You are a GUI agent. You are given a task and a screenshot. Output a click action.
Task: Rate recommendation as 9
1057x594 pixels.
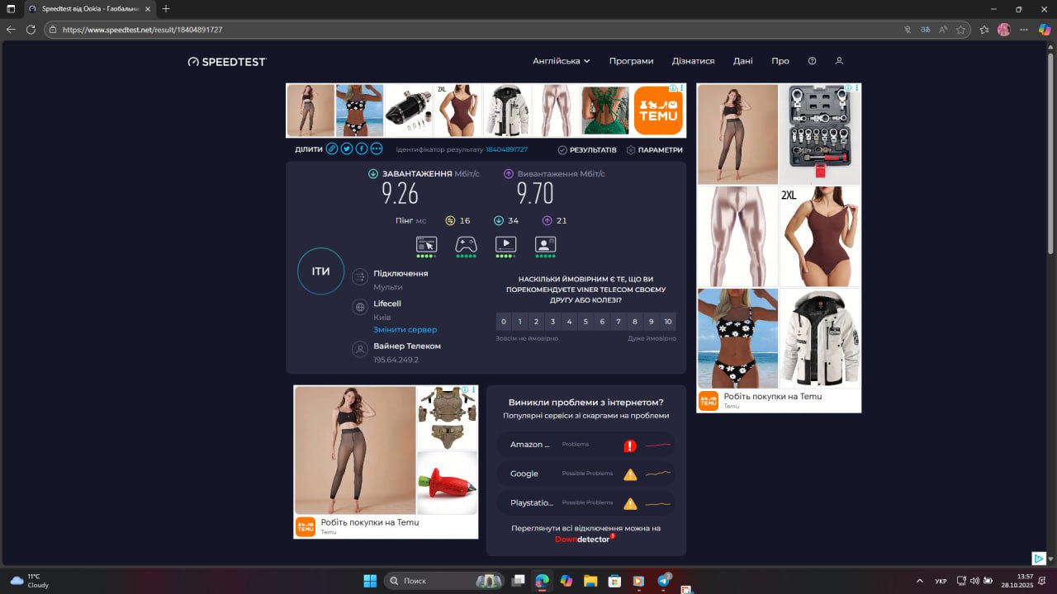tap(652, 322)
